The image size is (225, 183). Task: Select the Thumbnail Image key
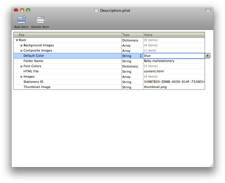37,87
